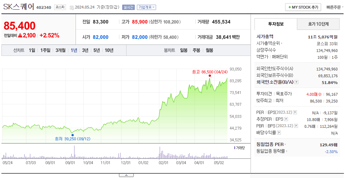
Task: Click current price 85,400
Action: (20, 26)
